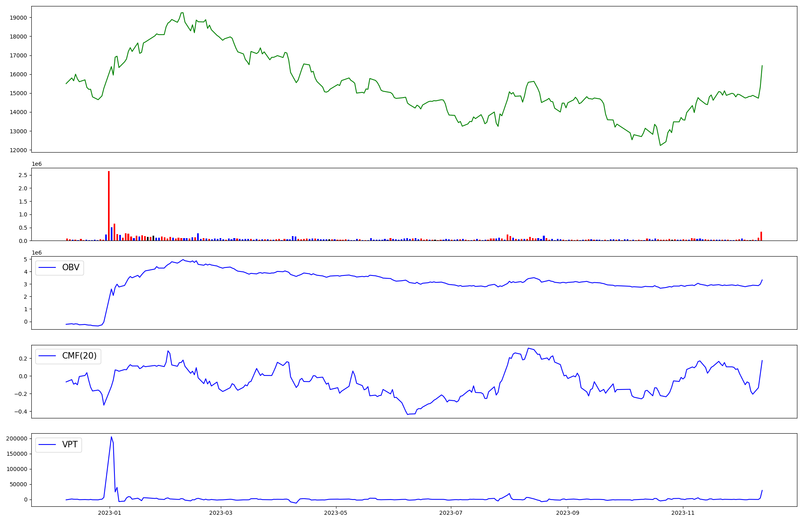803x522 pixels.
Task: Click the 2023-03 x-axis date label
Action: click(221, 513)
